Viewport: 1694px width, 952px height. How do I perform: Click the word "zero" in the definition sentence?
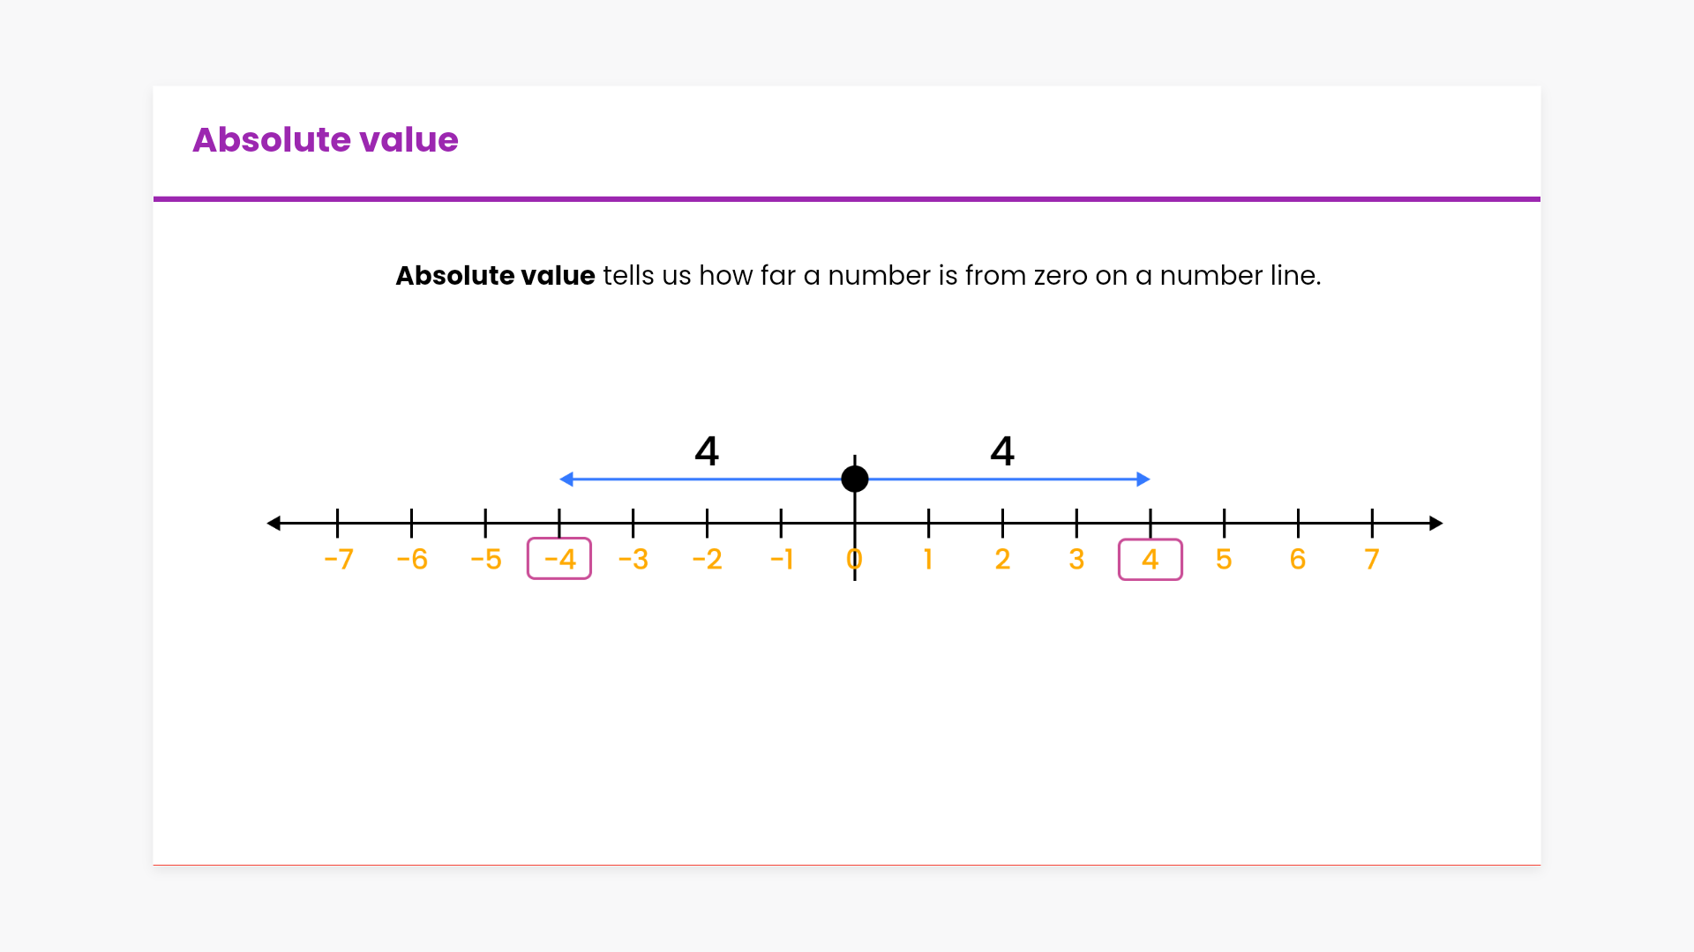point(1060,276)
